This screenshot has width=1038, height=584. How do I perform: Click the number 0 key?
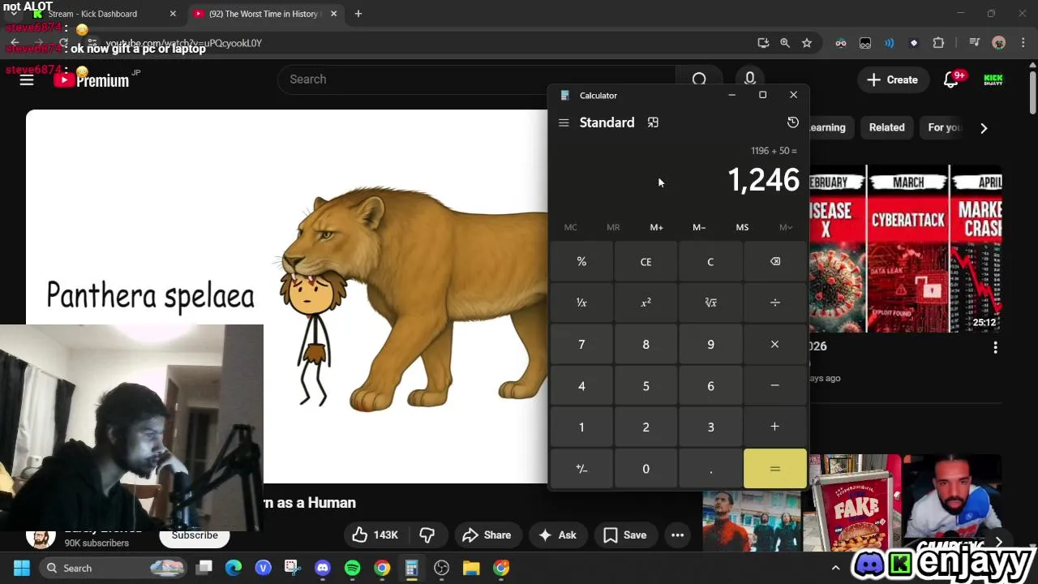point(646,469)
